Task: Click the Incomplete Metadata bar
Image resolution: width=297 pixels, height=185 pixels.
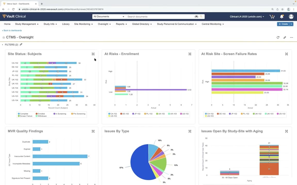Action: coord(56,164)
